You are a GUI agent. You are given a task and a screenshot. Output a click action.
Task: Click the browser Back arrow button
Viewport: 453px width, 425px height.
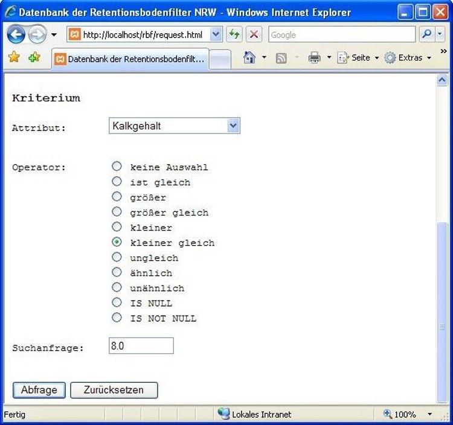[x=16, y=35]
